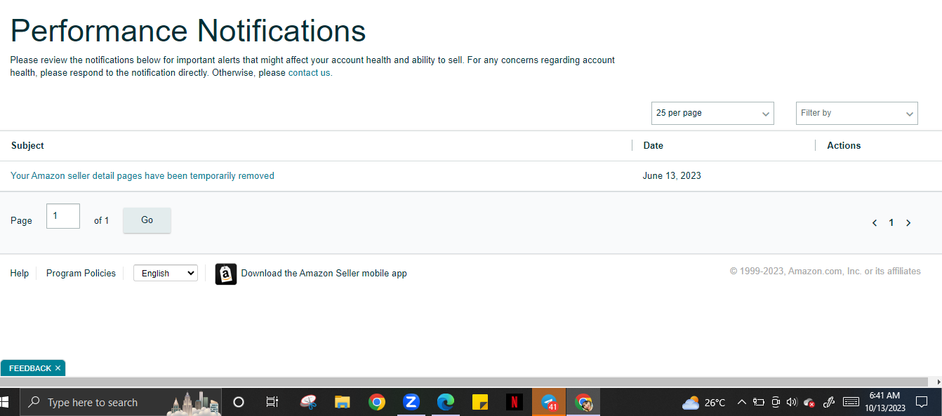Expand the English language selector
Screen dimensions: 942x416
coord(166,273)
